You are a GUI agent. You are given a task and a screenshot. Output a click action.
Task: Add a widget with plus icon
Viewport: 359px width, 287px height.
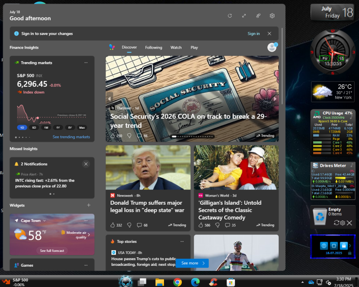click(x=89, y=205)
